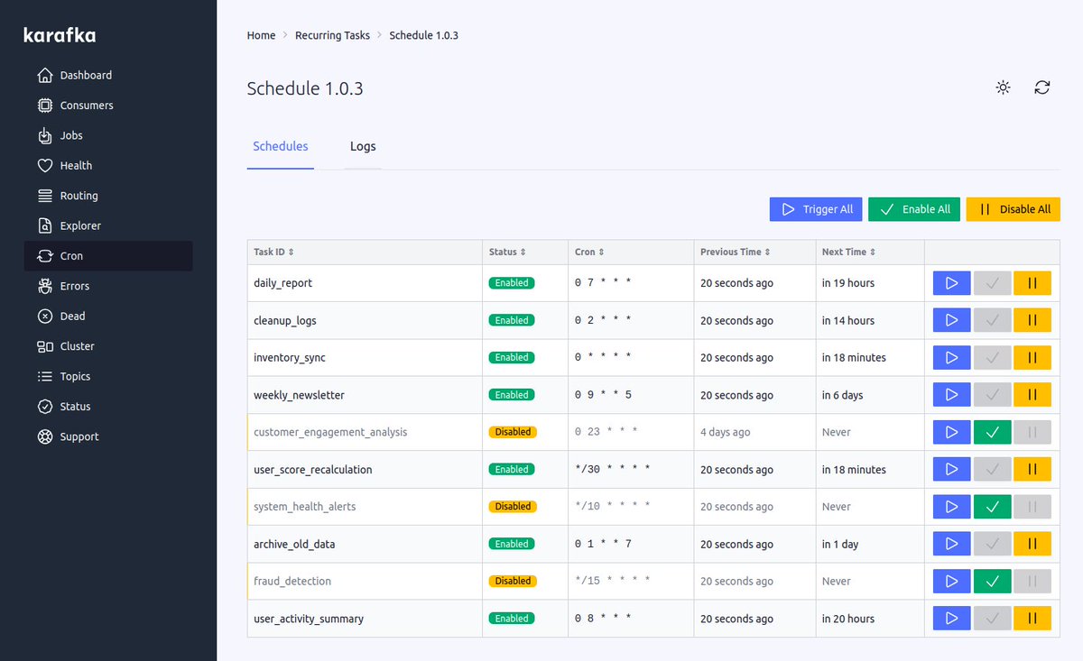The image size is (1083, 661).
Task: Open the Recurring Tasks breadcrumb link
Action: (x=332, y=35)
